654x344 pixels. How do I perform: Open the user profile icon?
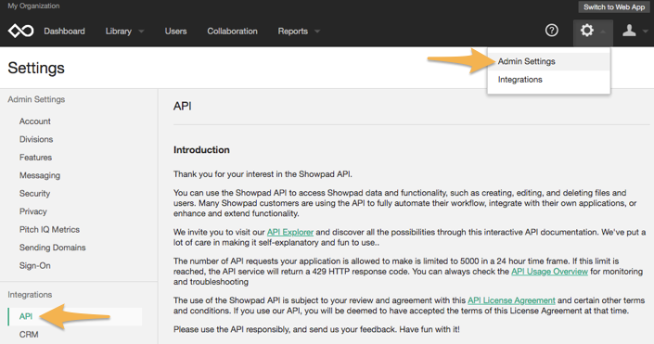click(629, 31)
